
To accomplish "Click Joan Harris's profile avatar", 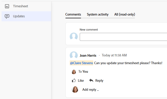I will point(74,55).
